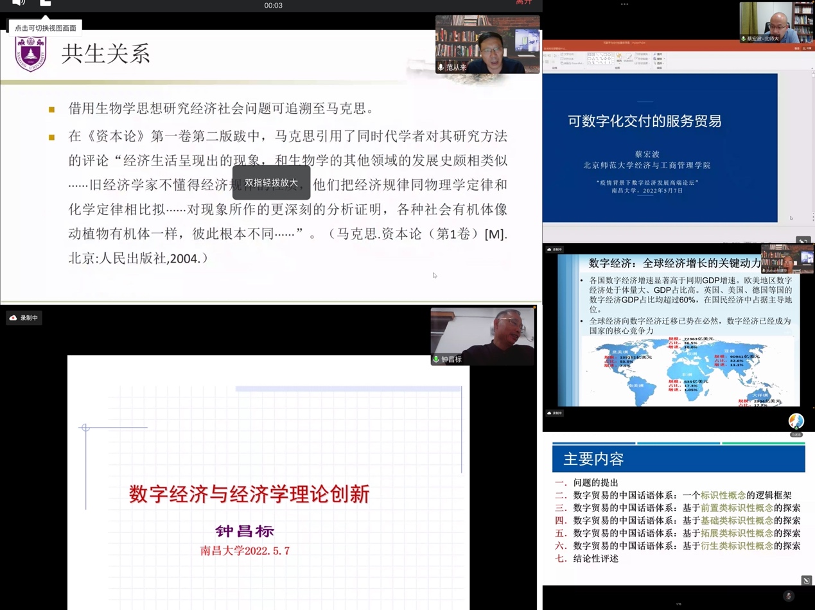Click the round avatar icon above 主要内容 slide
815x610 pixels.
pyautogui.click(x=796, y=421)
